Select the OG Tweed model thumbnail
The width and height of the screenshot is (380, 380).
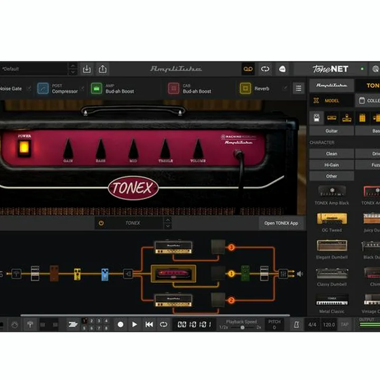pos(332,218)
